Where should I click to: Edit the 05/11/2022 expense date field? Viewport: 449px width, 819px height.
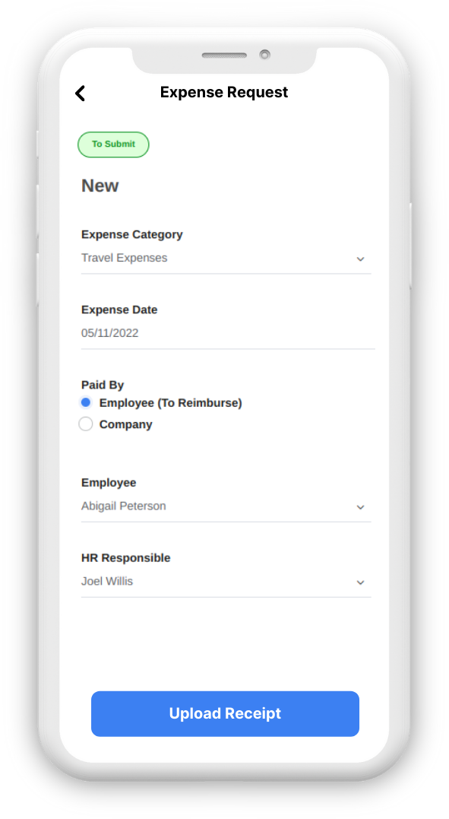[x=228, y=334]
